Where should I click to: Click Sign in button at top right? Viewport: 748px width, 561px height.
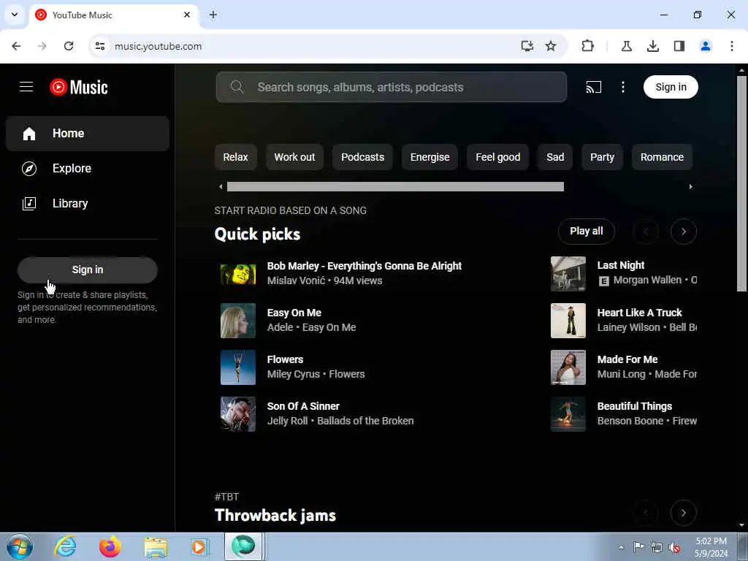click(671, 87)
